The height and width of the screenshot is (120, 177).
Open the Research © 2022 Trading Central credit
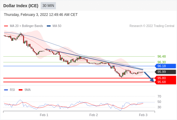pos(152,26)
